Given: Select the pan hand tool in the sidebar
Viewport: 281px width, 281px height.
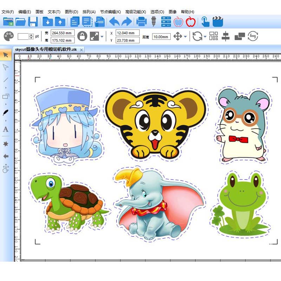Looking at the screenshot, I should [x=6, y=169].
